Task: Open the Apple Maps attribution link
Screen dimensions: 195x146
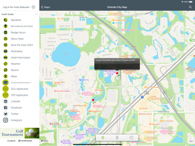Action: (45, 141)
